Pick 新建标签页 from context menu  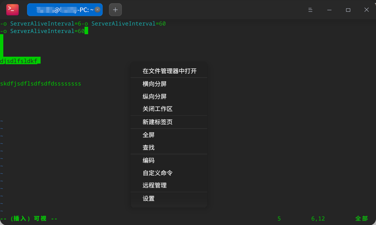(x=169, y=122)
